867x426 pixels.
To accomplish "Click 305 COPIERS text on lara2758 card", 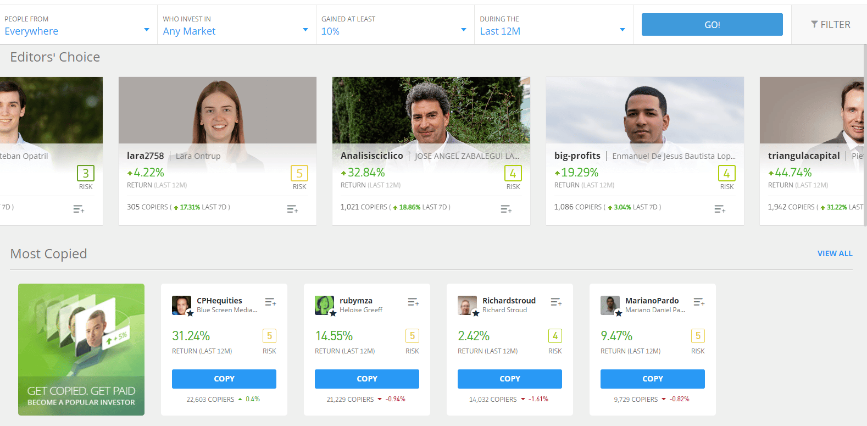I will click(x=147, y=207).
